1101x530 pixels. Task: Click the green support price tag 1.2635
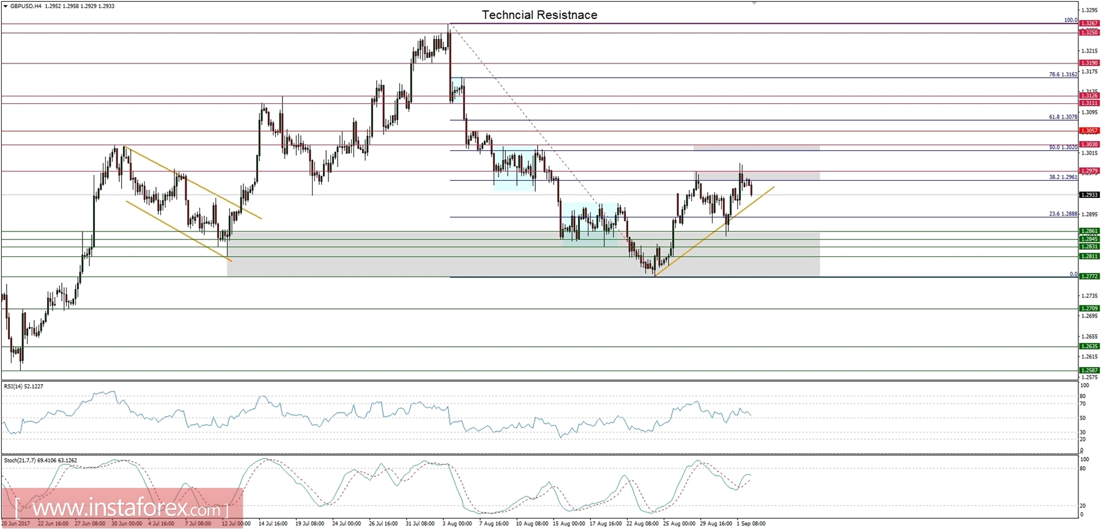pos(1089,346)
